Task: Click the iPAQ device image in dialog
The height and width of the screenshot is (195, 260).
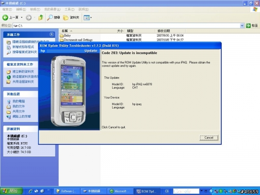Action: [x=68, y=91]
